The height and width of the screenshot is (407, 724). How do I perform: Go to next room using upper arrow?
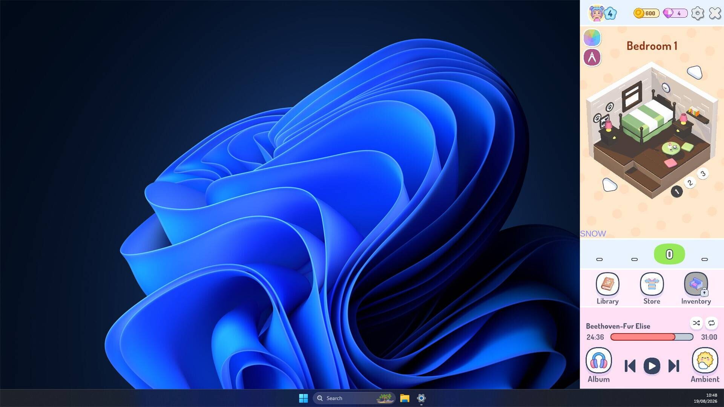695,72
